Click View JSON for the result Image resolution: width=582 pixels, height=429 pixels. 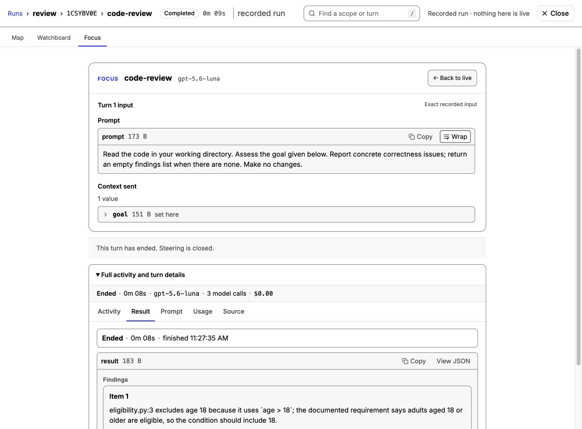pos(453,361)
